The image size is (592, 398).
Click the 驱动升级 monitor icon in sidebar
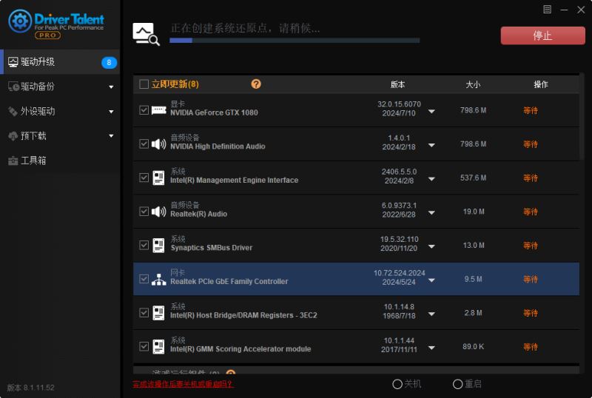13,62
